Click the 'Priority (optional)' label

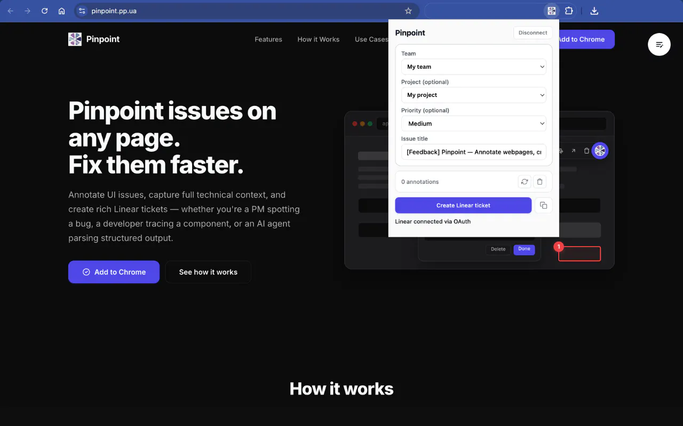pyautogui.click(x=425, y=110)
